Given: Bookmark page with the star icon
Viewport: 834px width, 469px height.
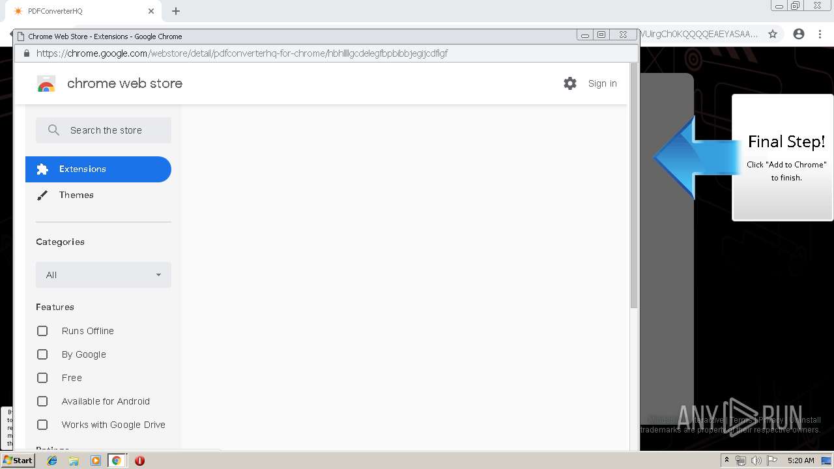Looking at the screenshot, I should pos(773,34).
